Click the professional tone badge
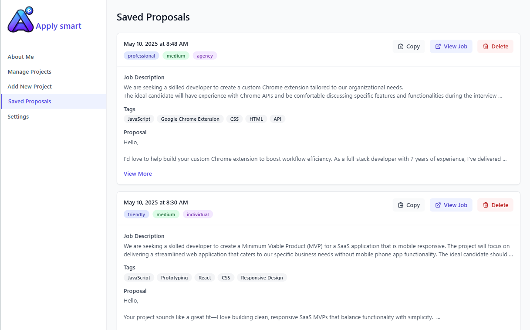 tap(141, 56)
